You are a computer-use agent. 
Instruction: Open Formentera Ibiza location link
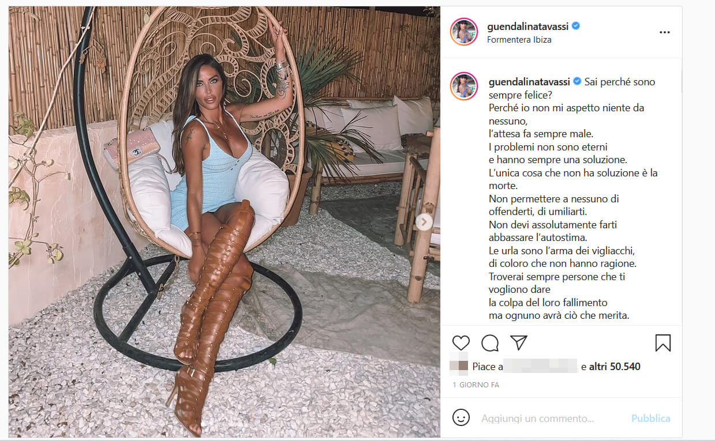pyautogui.click(x=519, y=40)
